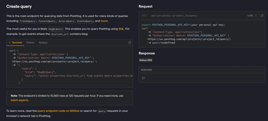Viewport: 268px width, 121px height.
Task: Follow the SQL link
Action: coord(121,29)
